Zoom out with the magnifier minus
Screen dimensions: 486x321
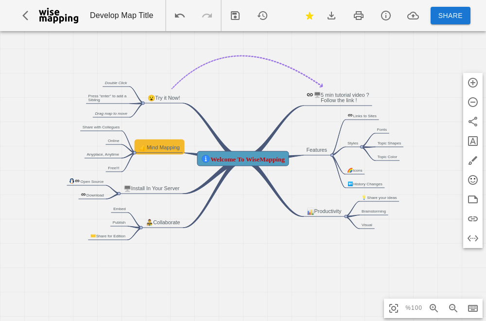453,308
